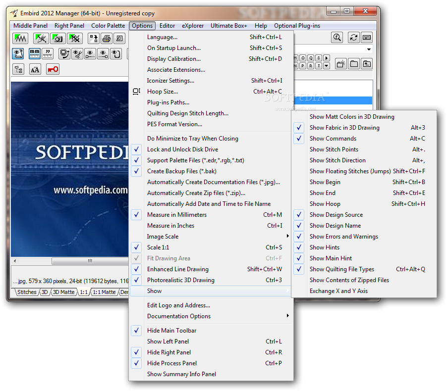Viewport: 447px width, 391px height.
Task: Click the folder tree structure icon
Action: [18, 69]
